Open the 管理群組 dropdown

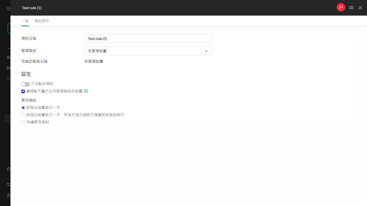[x=148, y=51]
